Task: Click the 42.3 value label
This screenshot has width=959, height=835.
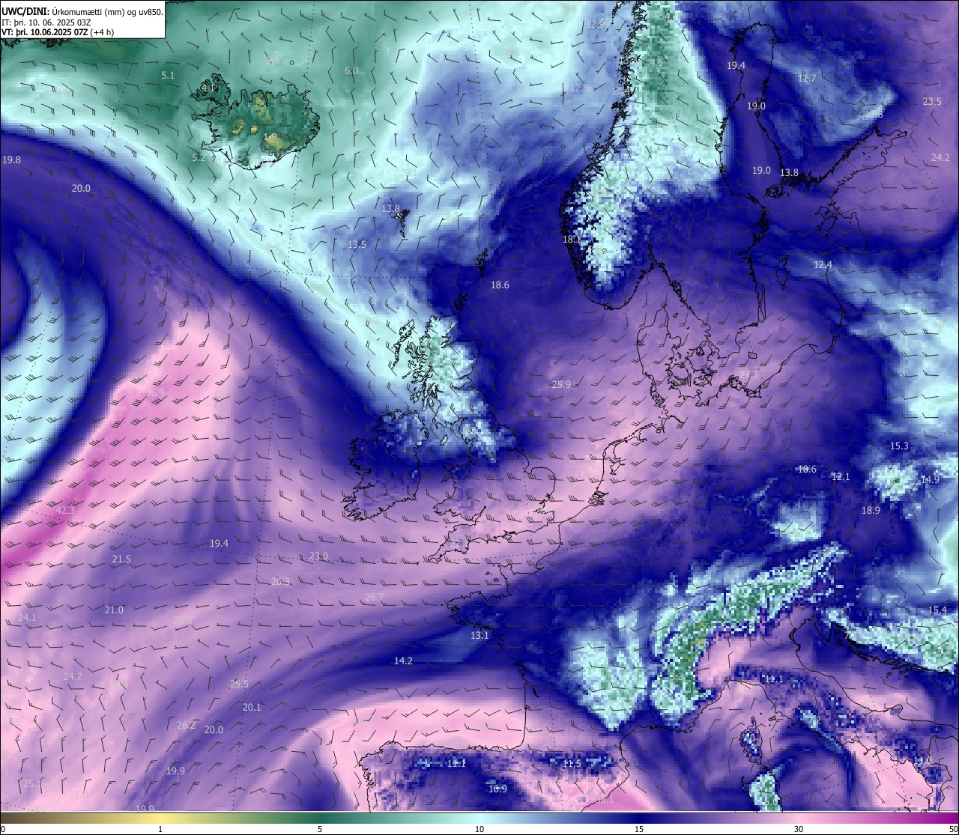Action: [x=65, y=511]
